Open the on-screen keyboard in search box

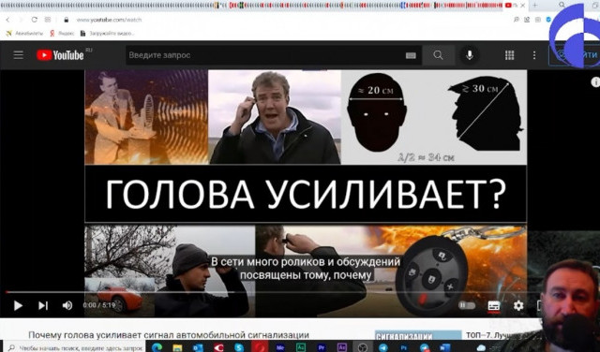(x=411, y=55)
